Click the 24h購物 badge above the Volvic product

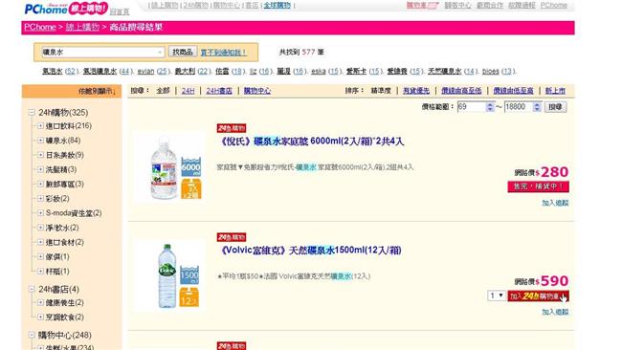[x=232, y=237]
